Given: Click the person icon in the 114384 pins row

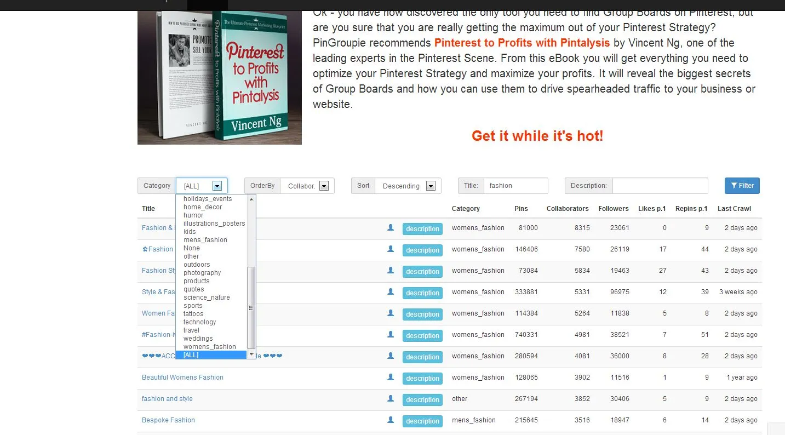Looking at the screenshot, I should tap(391, 313).
